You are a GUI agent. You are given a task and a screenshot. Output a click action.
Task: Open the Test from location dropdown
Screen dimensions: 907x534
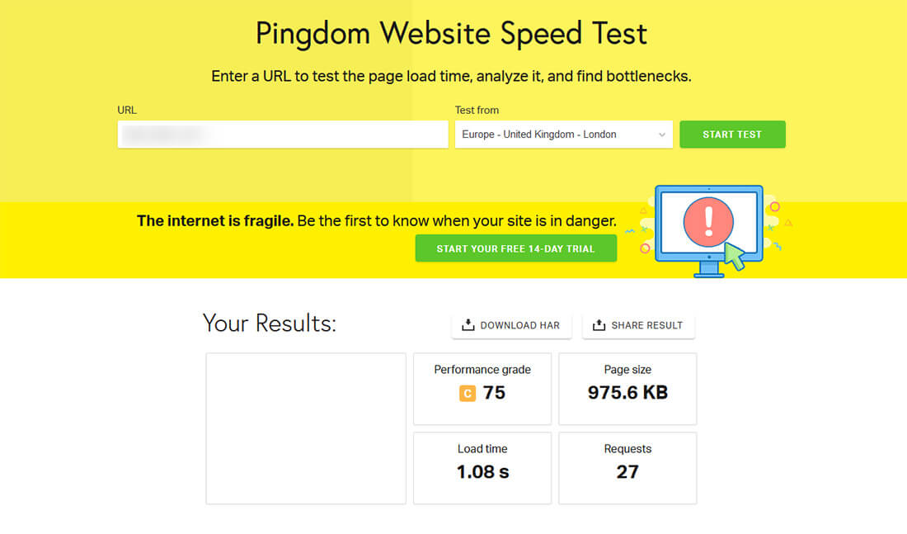click(x=563, y=134)
